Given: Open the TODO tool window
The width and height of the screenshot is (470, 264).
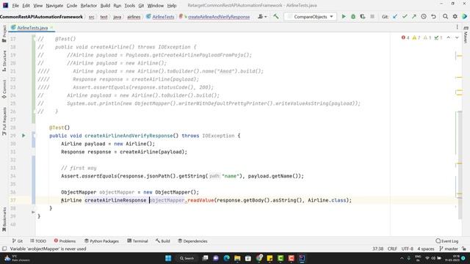Looking at the screenshot, I should [38, 241].
